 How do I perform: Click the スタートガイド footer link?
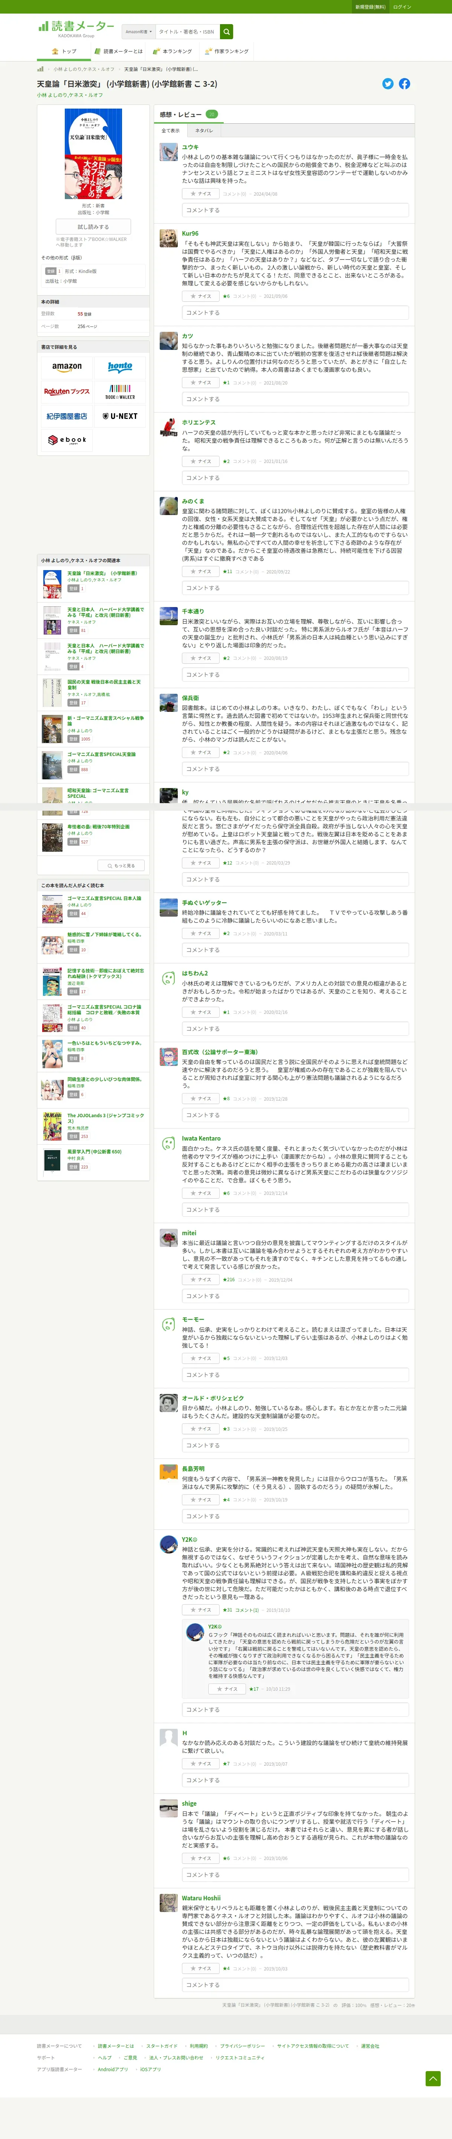[162, 2046]
